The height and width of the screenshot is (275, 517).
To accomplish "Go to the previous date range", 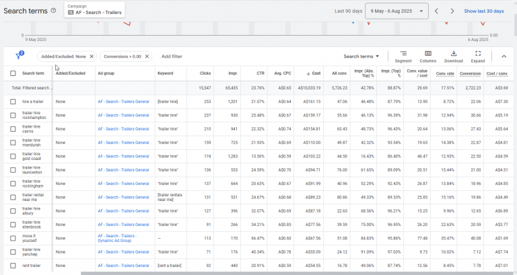I will tap(436, 11).
